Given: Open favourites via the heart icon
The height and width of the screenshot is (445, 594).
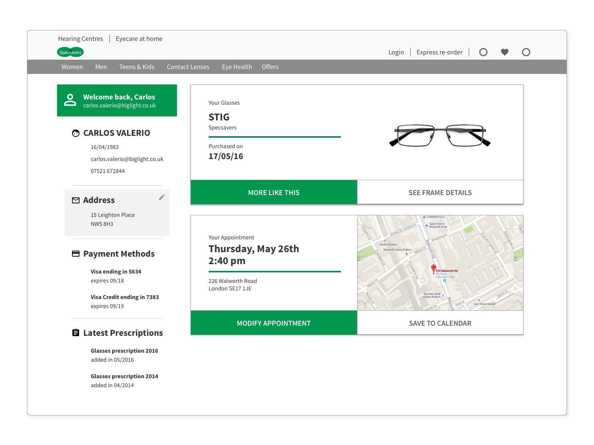Looking at the screenshot, I should pos(505,52).
